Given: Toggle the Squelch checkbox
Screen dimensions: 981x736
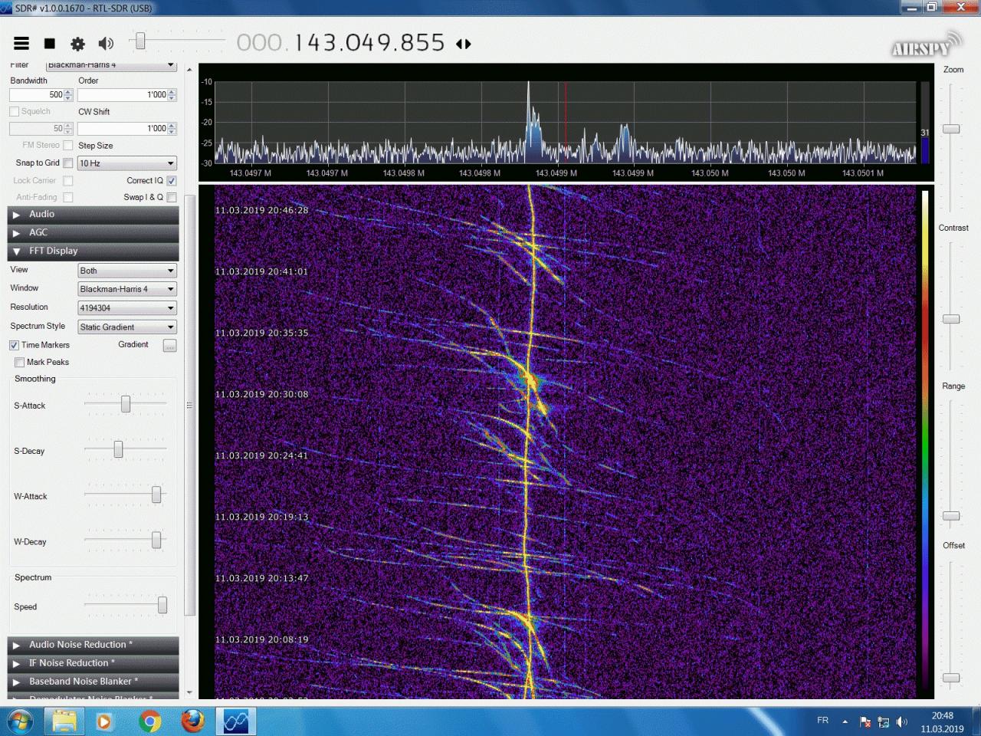Looking at the screenshot, I should [15, 112].
